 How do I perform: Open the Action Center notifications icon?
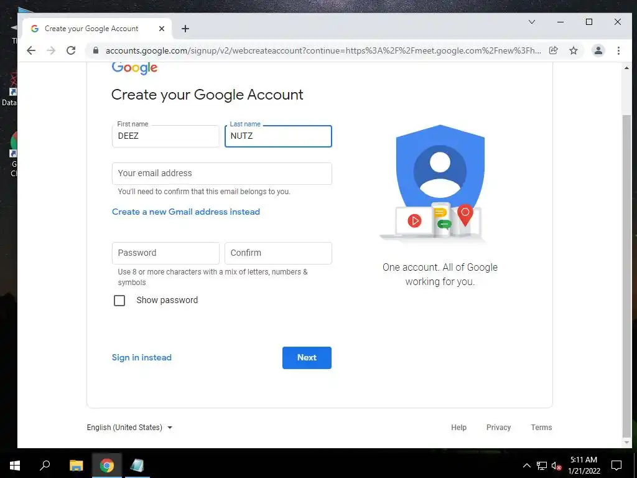(616, 466)
